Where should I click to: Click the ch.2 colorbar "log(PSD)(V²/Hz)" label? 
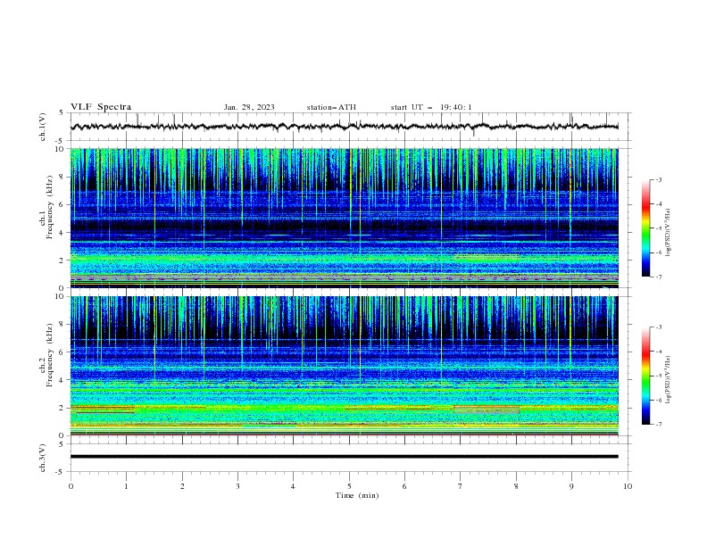point(668,380)
